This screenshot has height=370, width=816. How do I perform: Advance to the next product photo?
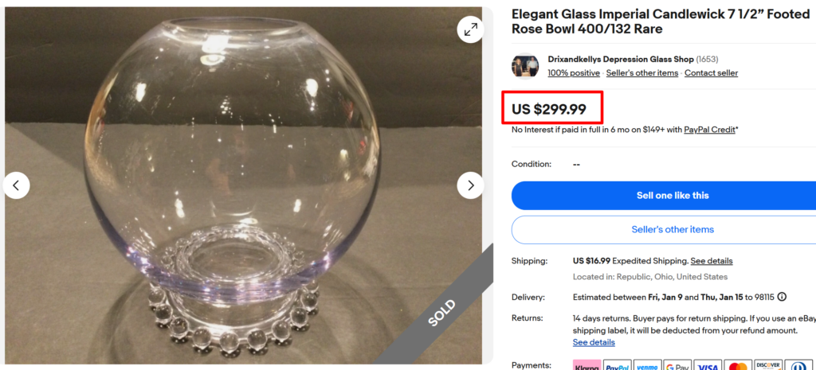[x=470, y=185]
